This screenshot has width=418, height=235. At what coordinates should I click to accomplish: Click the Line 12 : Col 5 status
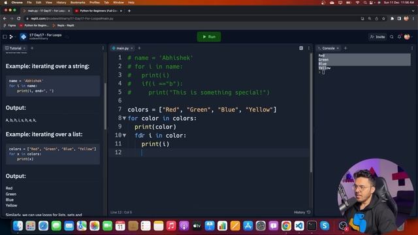point(121,212)
